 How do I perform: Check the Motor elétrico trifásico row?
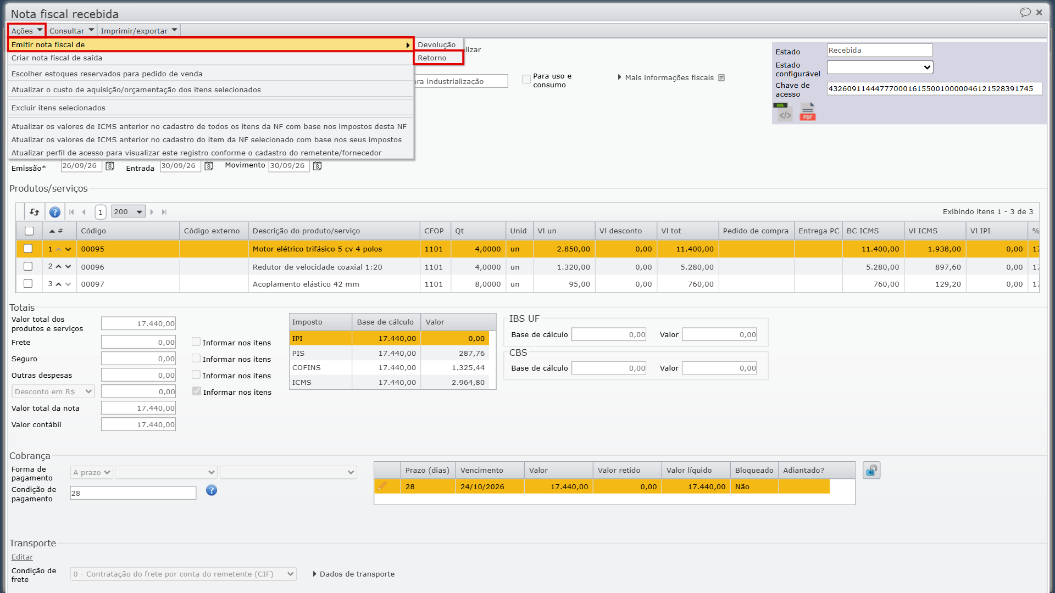(x=28, y=249)
